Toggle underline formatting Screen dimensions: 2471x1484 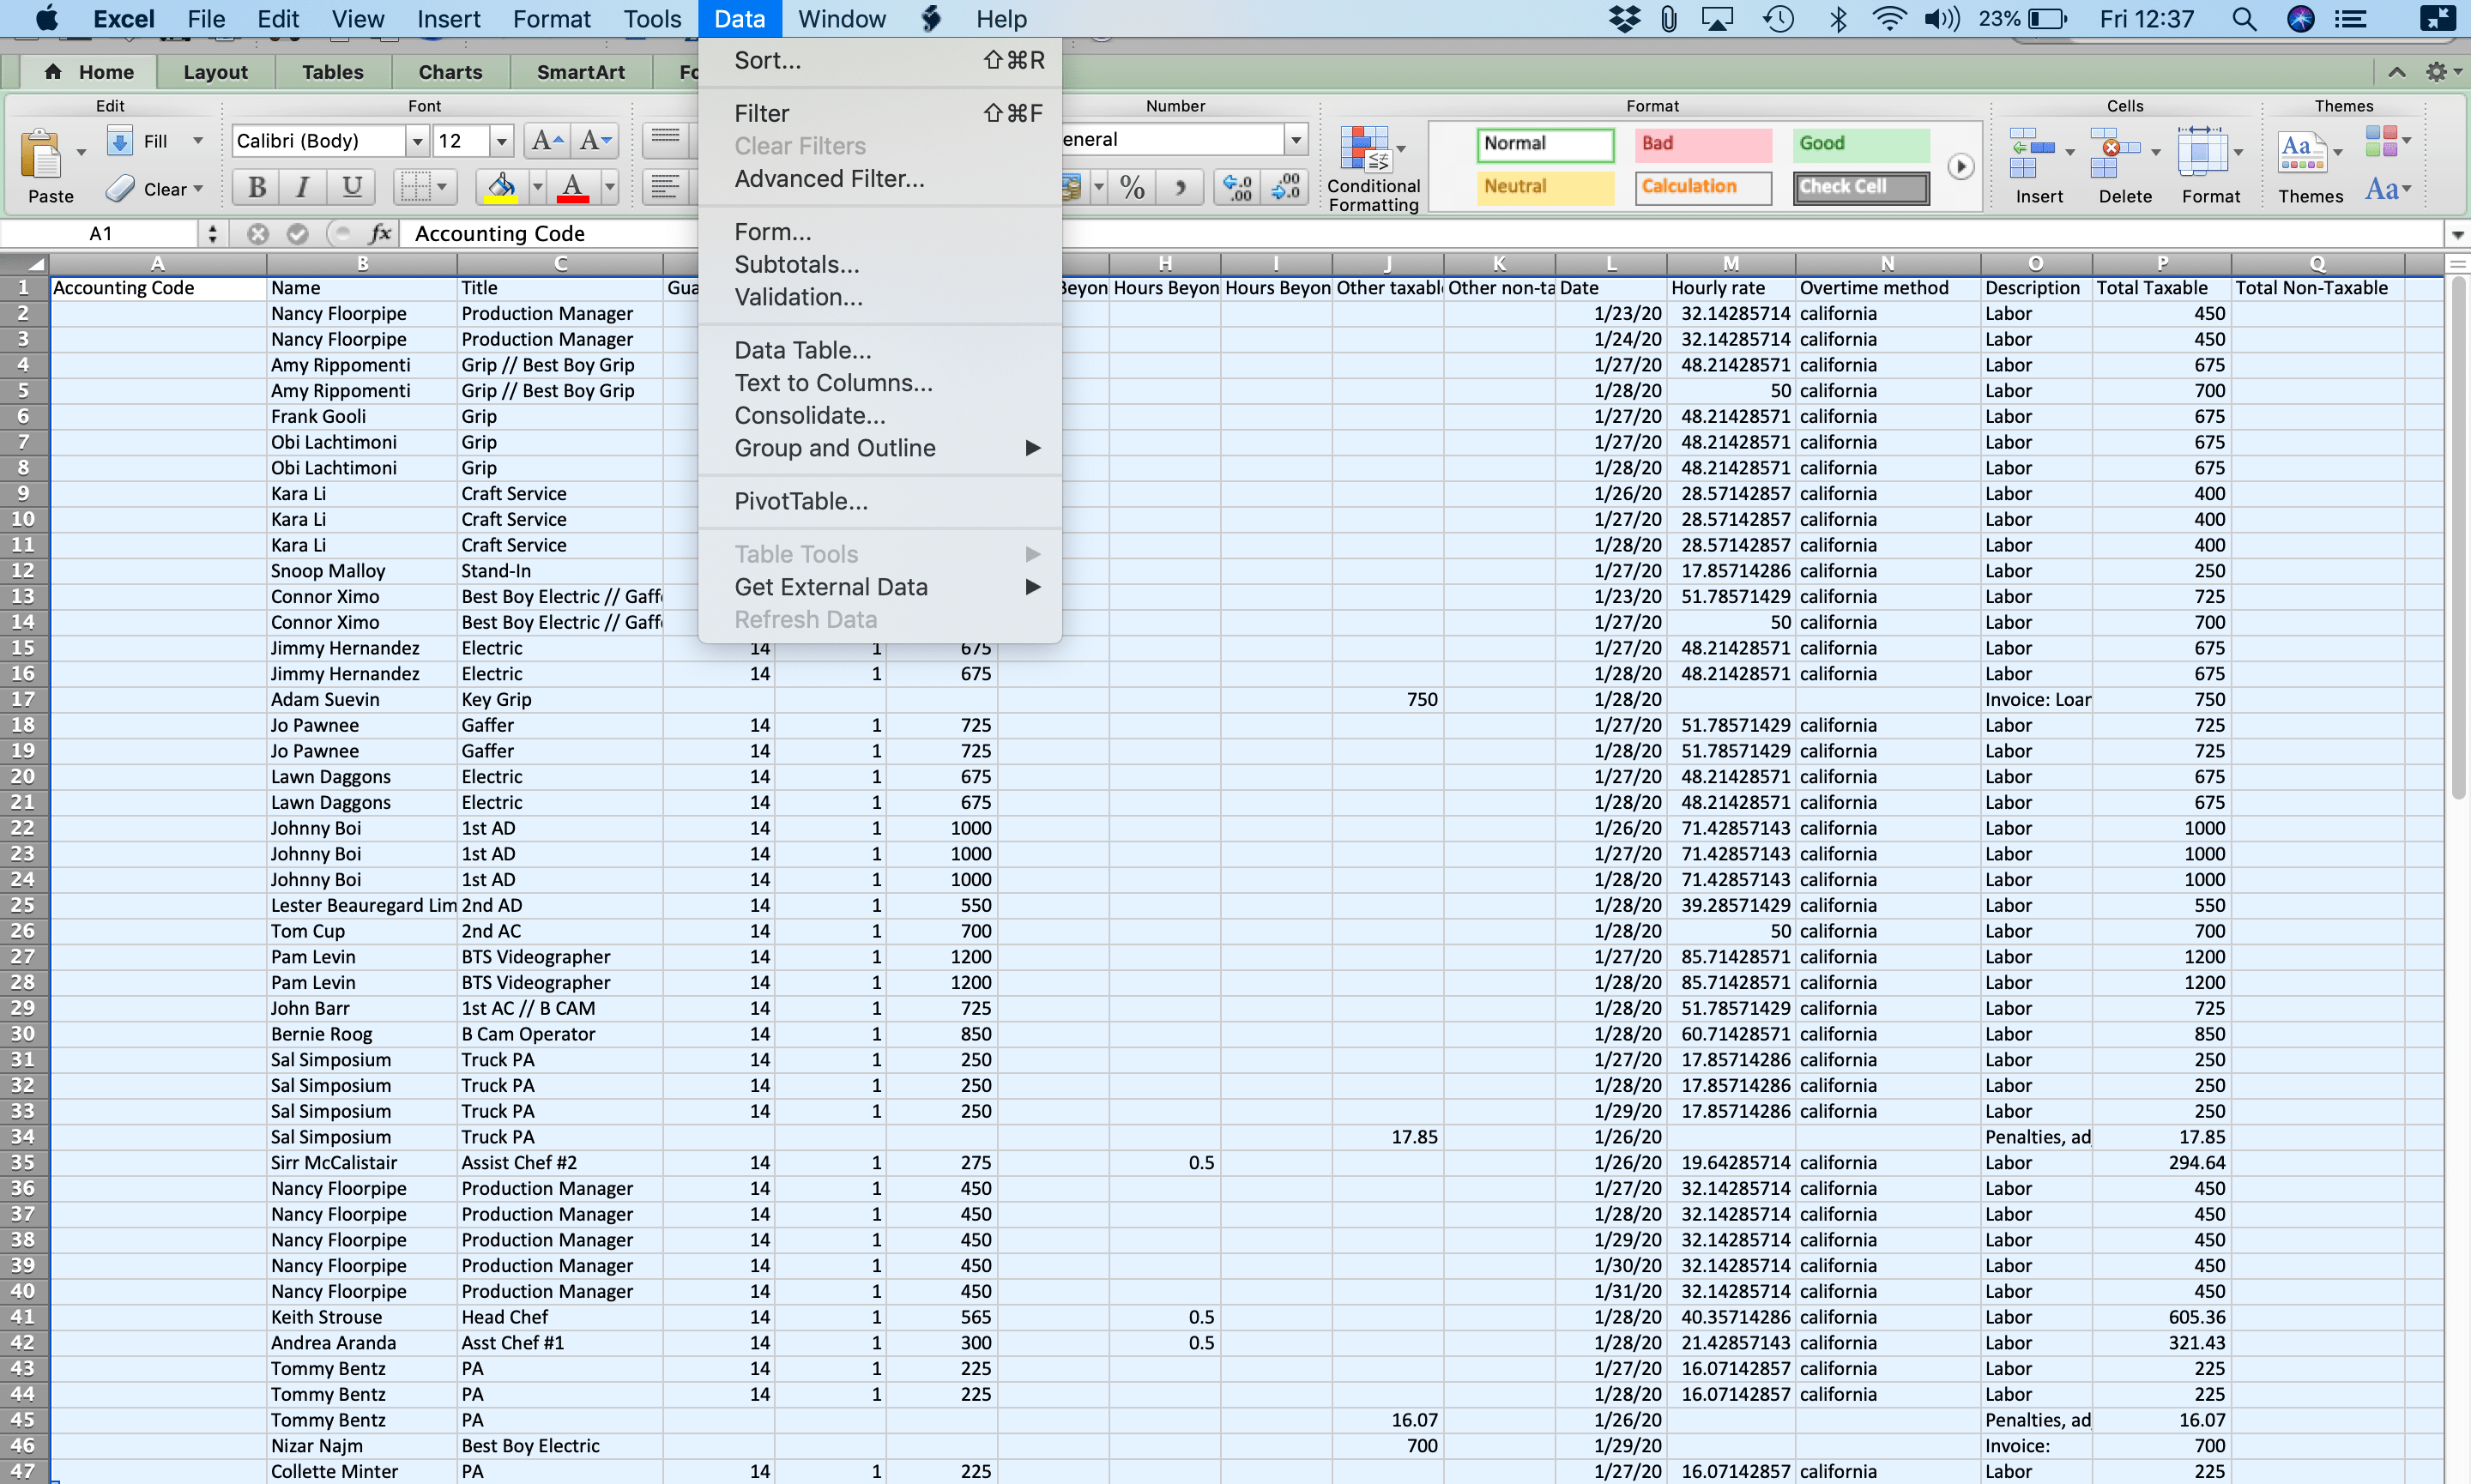click(350, 187)
